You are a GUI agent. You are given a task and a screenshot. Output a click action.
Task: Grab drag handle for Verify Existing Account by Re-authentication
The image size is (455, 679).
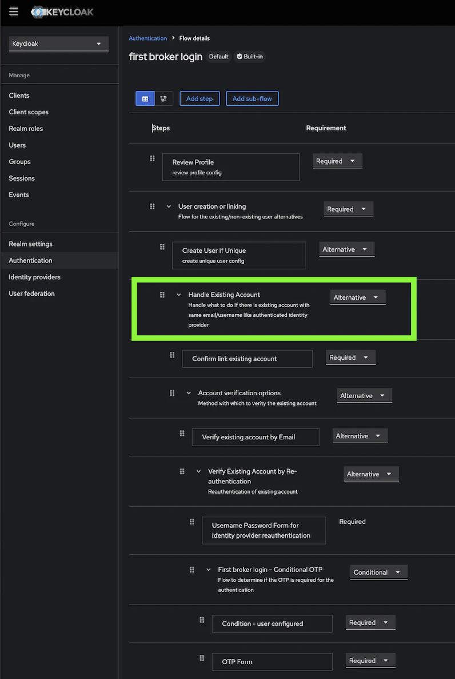click(182, 471)
